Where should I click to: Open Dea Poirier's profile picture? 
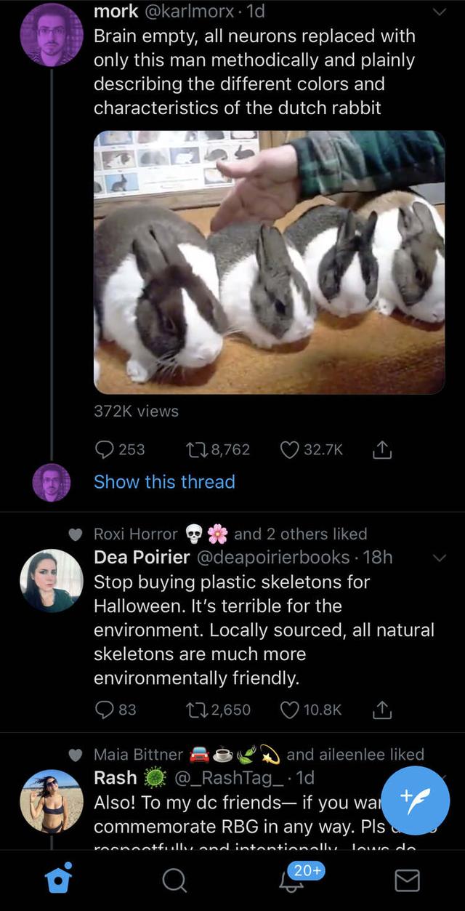click(x=51, y=580)
